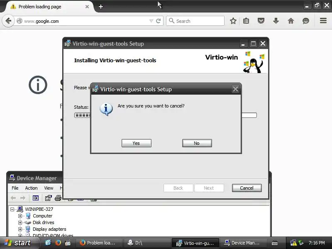Go to the Firefox home page icon
Image resolution: width=332 pixels, height=249 pixels.
291,21
